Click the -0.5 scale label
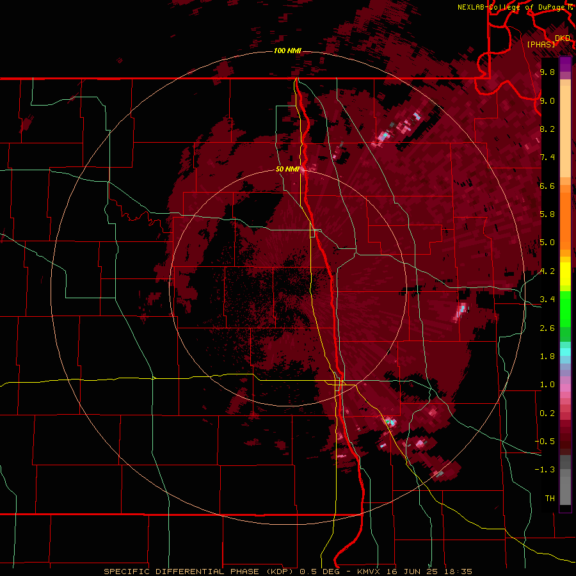 pos(545,442)
